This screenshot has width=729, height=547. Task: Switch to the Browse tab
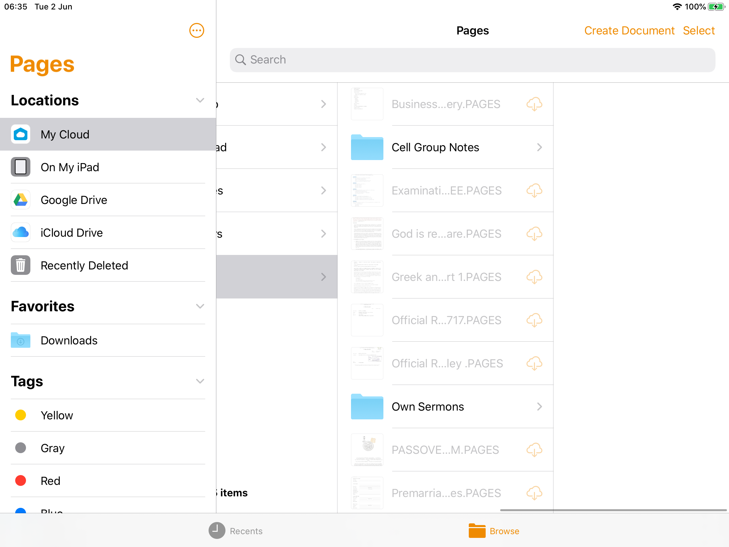[x=494, y=531]
